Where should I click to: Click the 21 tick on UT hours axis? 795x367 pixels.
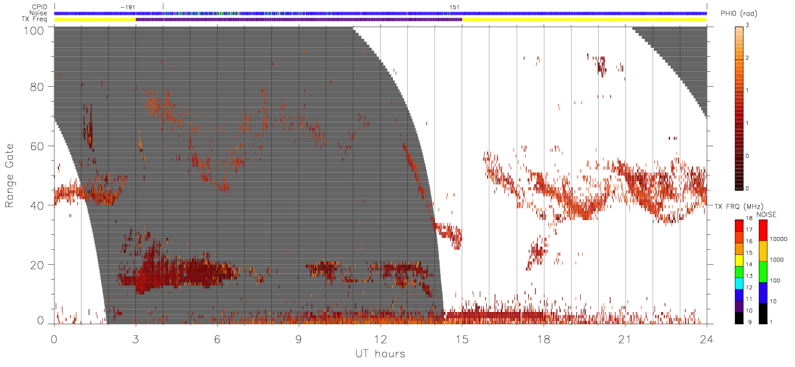click(625, 339)
